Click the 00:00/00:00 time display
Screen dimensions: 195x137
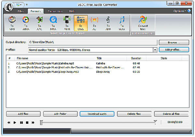[175, 122]
